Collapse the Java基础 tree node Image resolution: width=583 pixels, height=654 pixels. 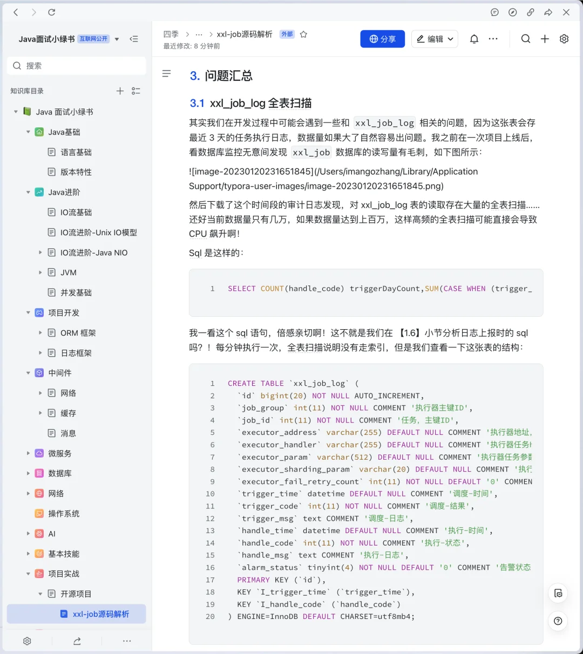point(28,132)
